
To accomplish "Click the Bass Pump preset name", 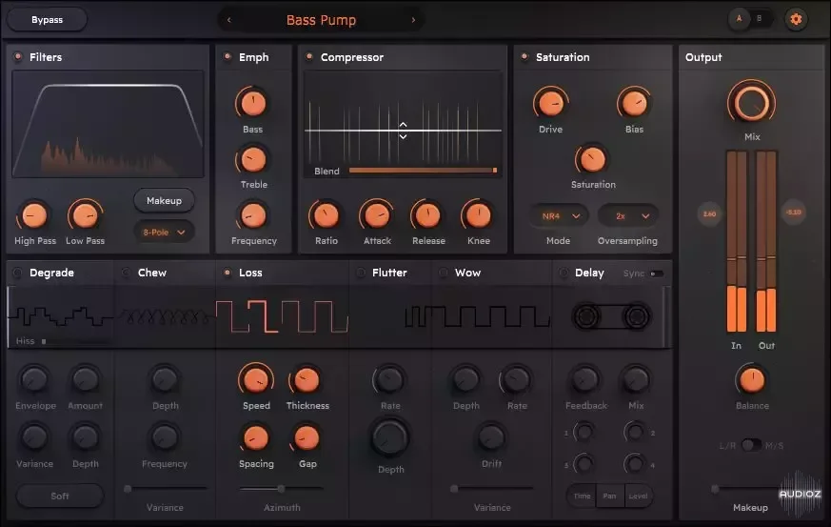I will [x=321, y=20].
